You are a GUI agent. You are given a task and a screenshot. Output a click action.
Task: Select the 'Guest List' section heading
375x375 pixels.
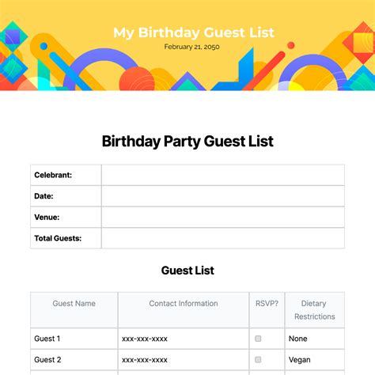187,271
